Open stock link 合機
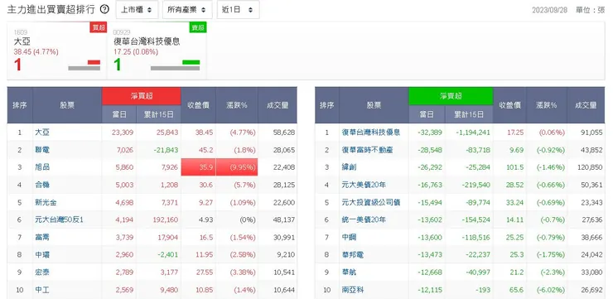Viewport: 613px width, 299px height. (x=42, y=185)
